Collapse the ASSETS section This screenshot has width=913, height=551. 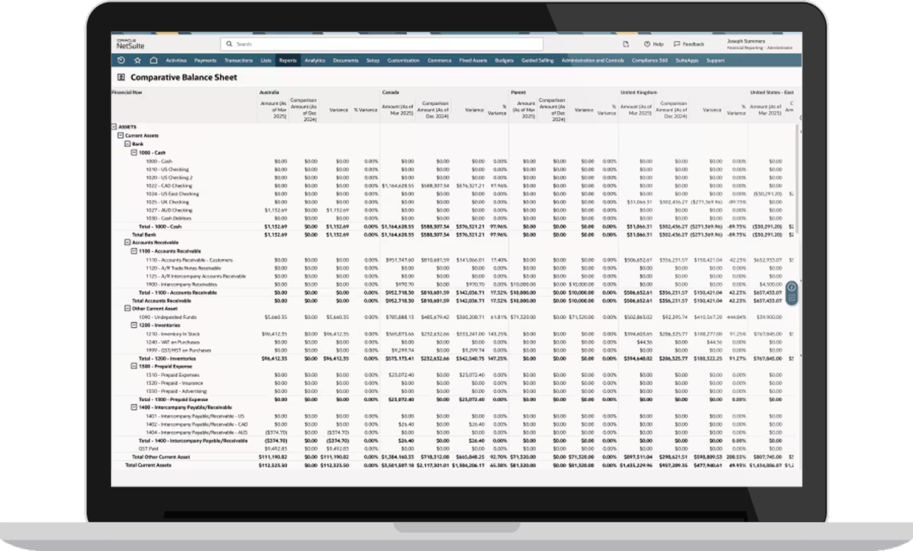[114, 127]
